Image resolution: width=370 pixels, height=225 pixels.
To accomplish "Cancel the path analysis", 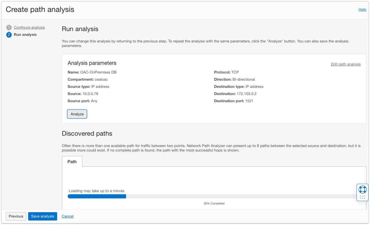I will coord(68,216).
